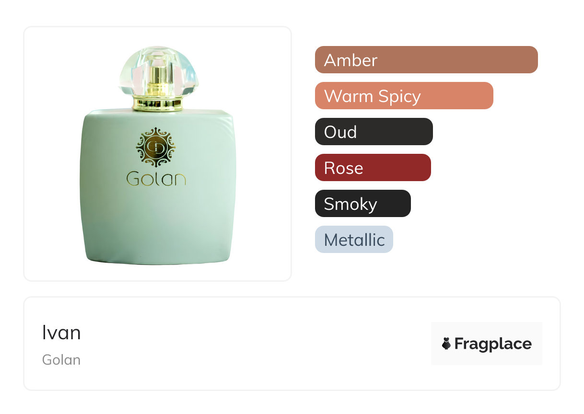Click the gold collar under the bottle cap
This screenshot has height=414, width=584.
click(x=158, y=103)
